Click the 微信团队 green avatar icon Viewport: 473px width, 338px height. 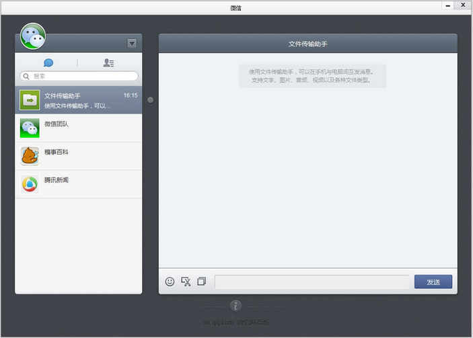(x=30, y=128)
